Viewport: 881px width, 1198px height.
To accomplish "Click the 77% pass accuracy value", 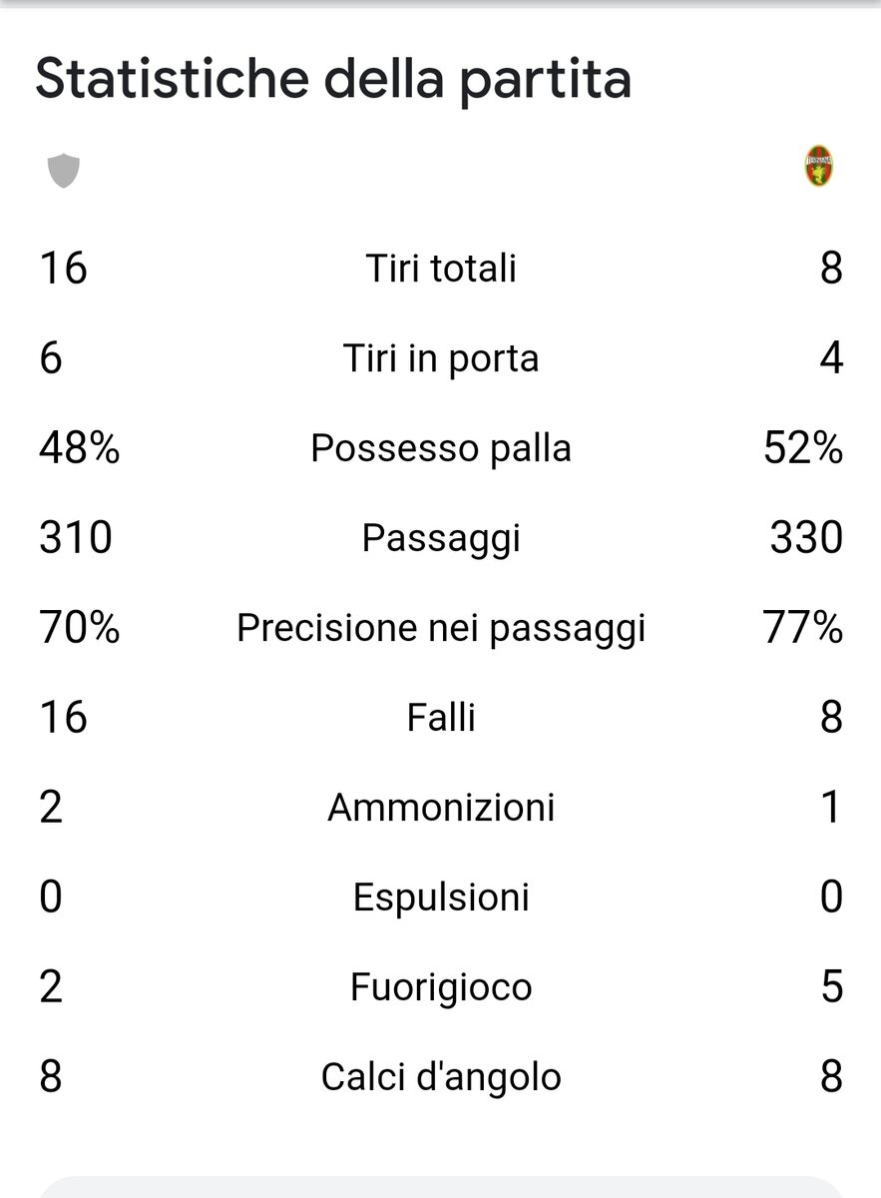I will tap(803, 628).
